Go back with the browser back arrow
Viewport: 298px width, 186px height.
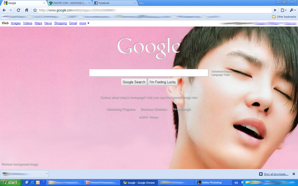[x=4, y=10]
